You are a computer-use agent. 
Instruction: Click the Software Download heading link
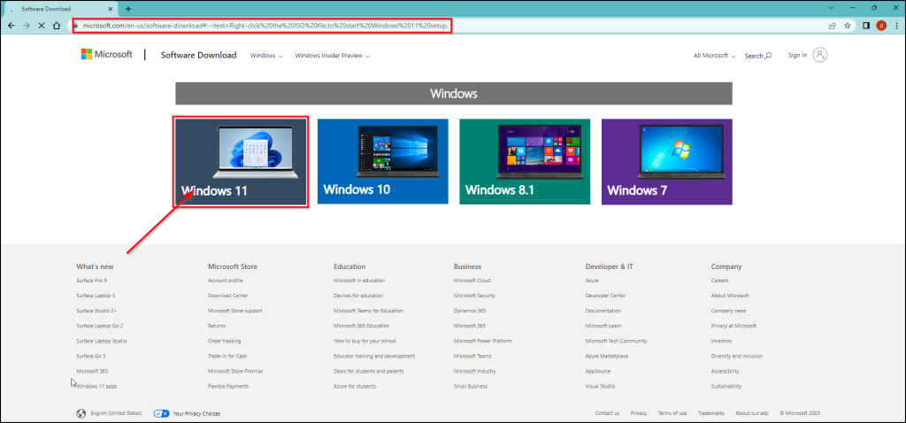pyautogui.click(x=199, y=55)
